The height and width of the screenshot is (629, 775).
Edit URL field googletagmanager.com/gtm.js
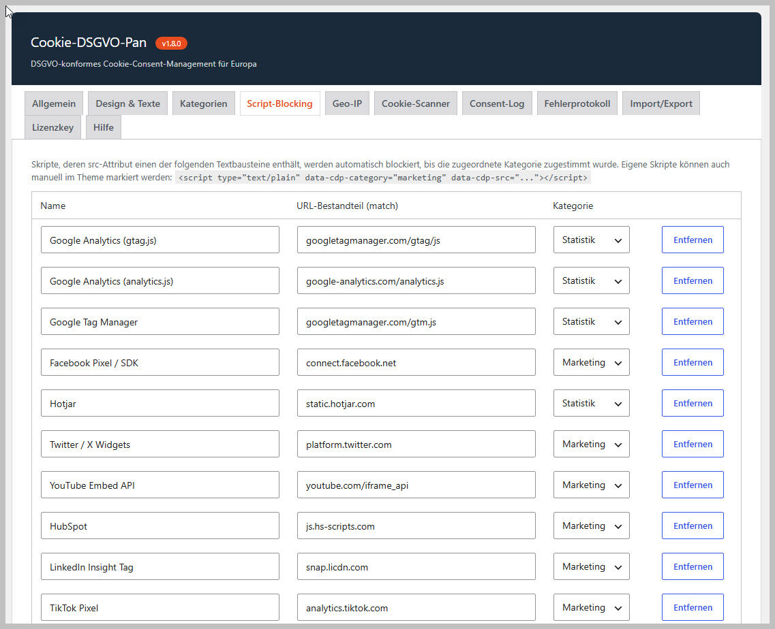click(416, 321)
